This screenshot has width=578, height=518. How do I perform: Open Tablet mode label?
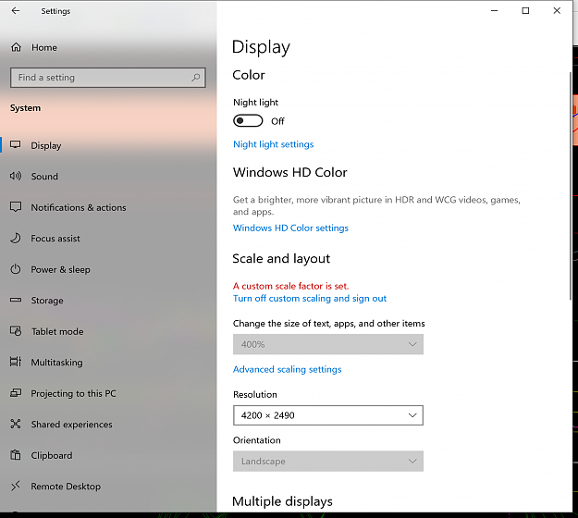[x=57, y=331]
